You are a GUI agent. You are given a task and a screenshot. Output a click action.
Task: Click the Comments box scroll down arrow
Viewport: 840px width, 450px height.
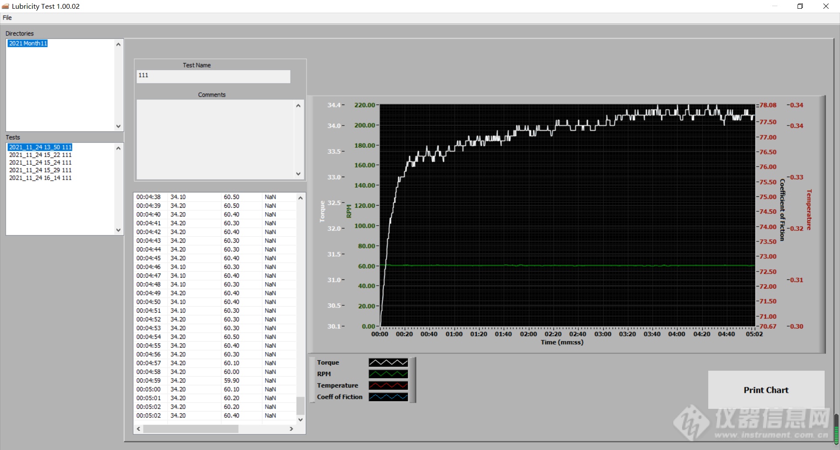point(298,174)
